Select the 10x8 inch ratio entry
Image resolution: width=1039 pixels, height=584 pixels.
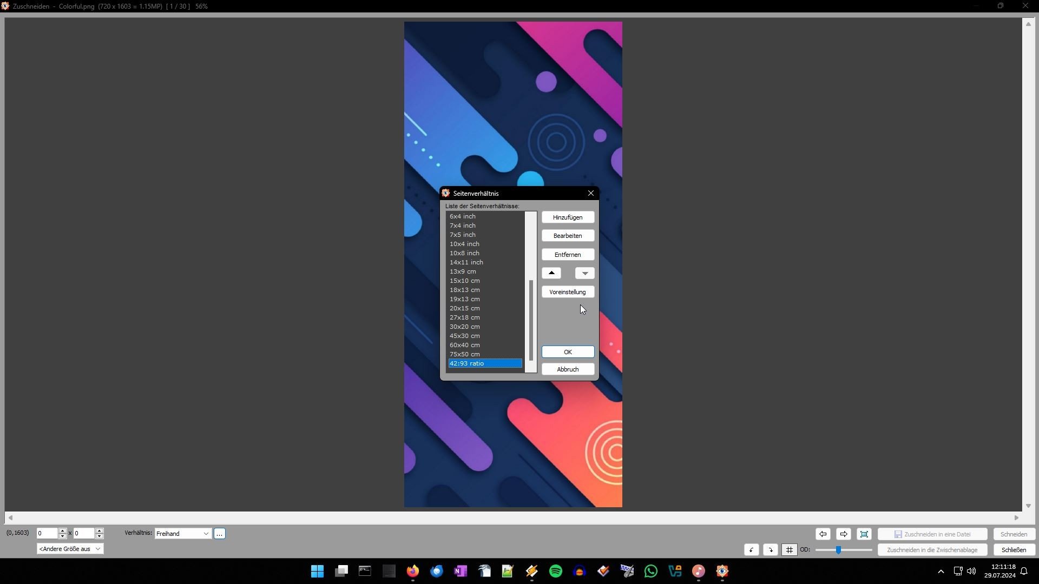464,253
